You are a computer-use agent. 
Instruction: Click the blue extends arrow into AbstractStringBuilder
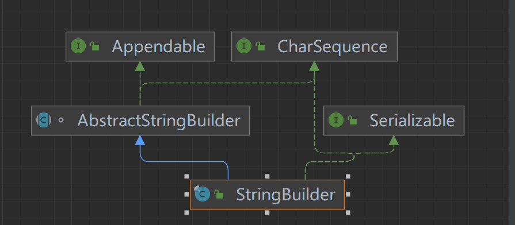click(x=140, y=140)
